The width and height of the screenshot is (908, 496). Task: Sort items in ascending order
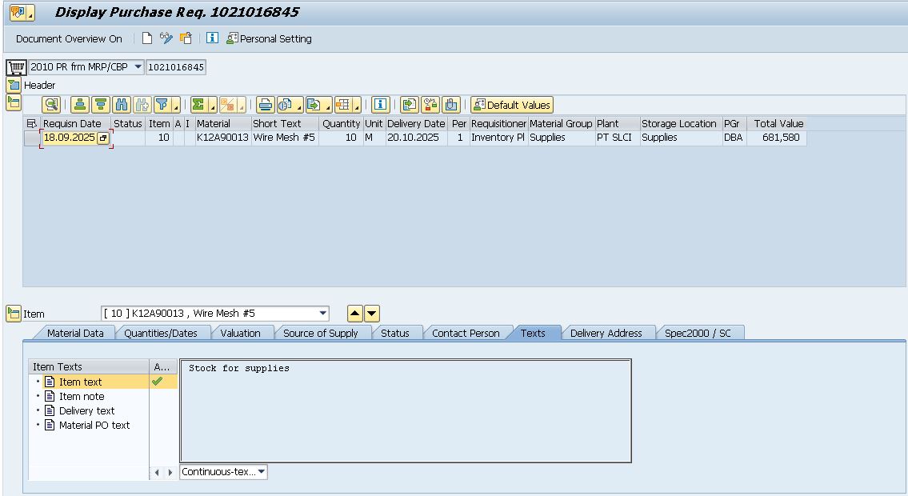tap(79, 105)
